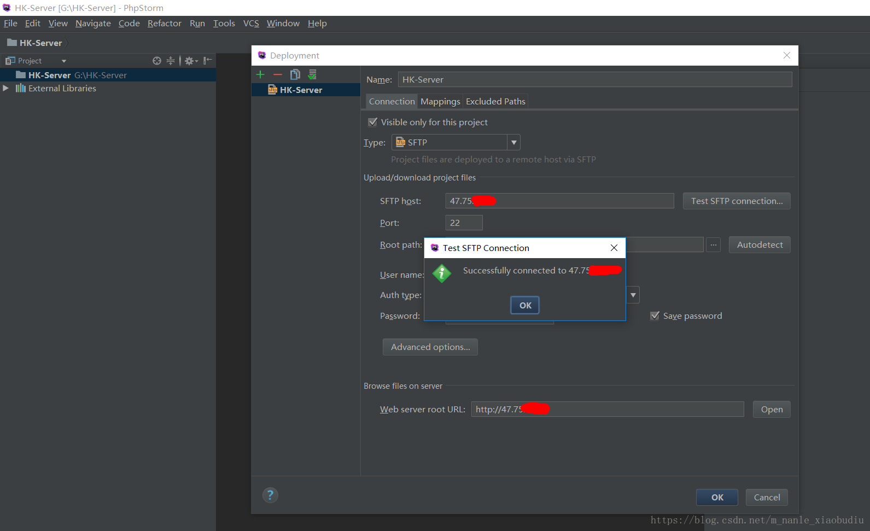The height and width of the screenshot is (531, 870).
Task: Click Test SFTP connection button
Action: [x=737, y=201]
